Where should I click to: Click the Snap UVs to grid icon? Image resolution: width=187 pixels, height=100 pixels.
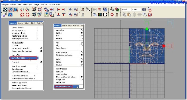point(52,10)
